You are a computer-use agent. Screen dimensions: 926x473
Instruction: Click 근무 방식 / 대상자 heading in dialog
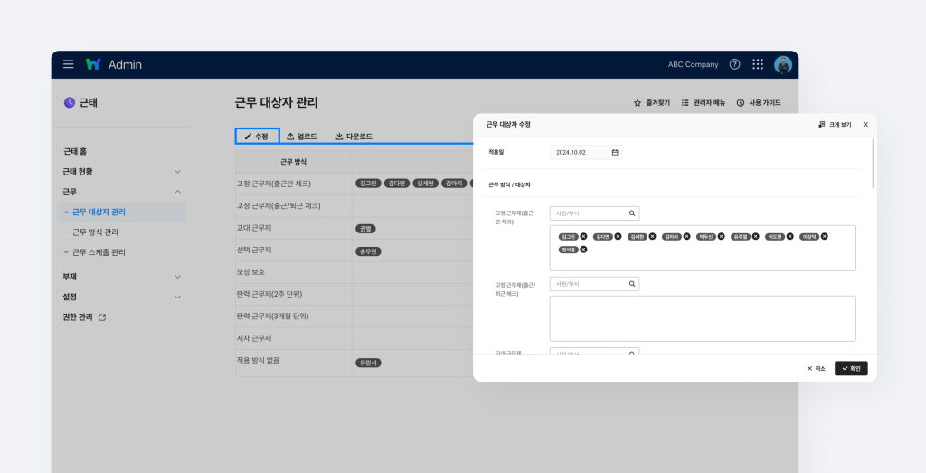[x=509, y=184]
